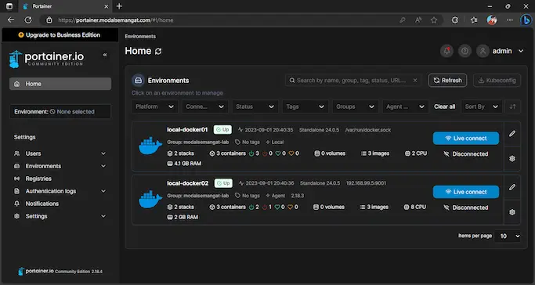
Task: Expand the Users settings menu
Action: pos(103,153)
